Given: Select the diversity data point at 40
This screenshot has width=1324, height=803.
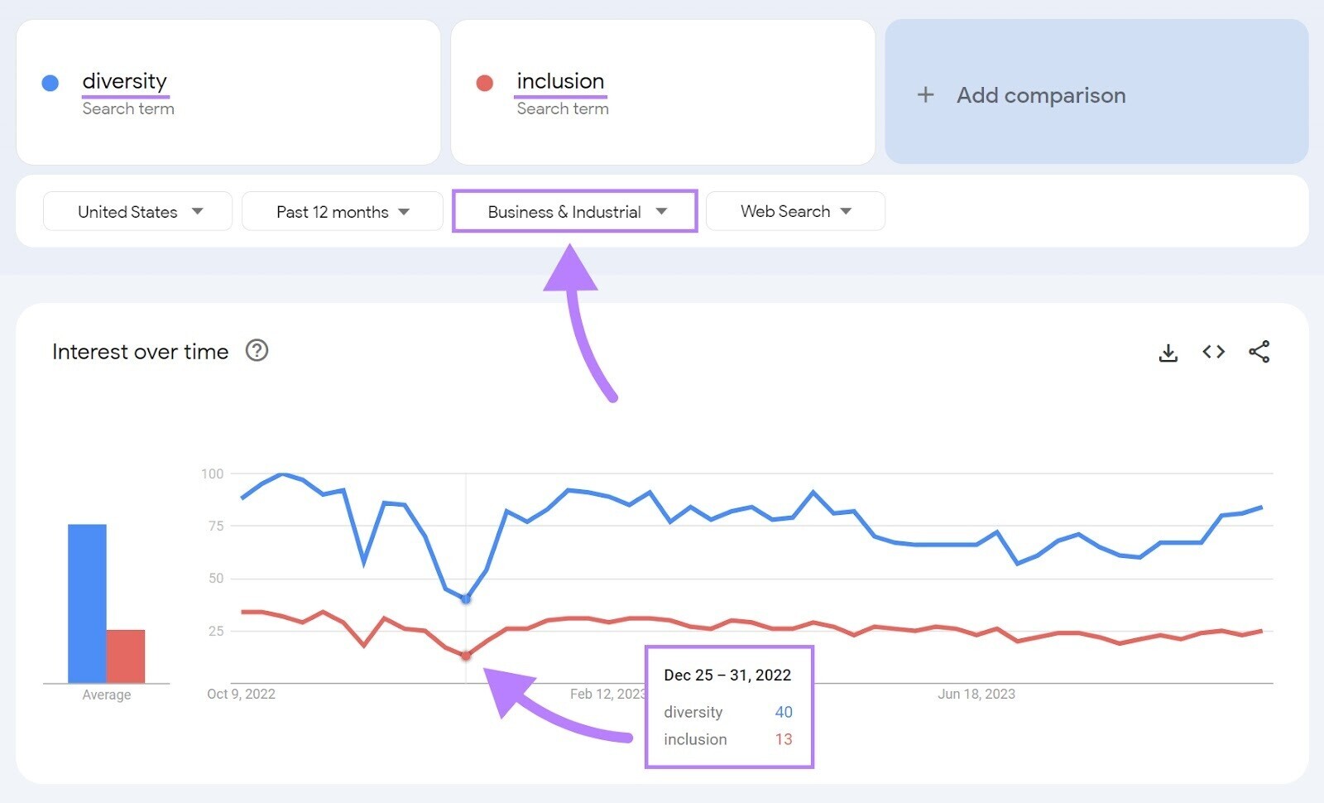Looking at the screenshot, I should click(x=466, y=599).
